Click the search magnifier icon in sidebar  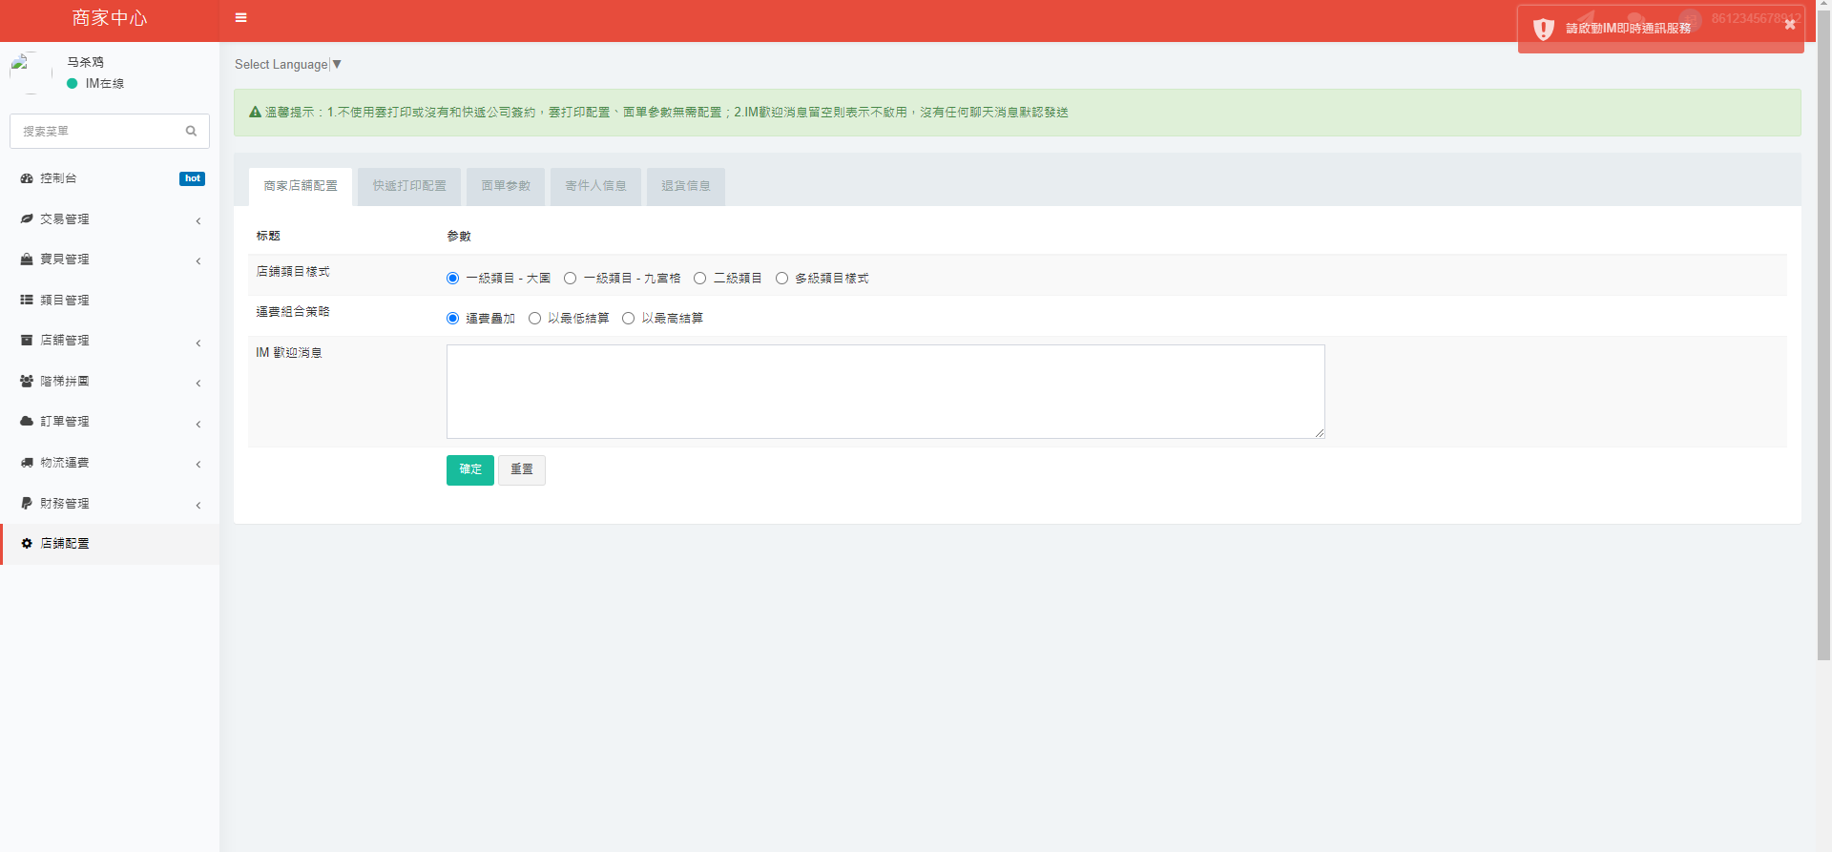191,131
